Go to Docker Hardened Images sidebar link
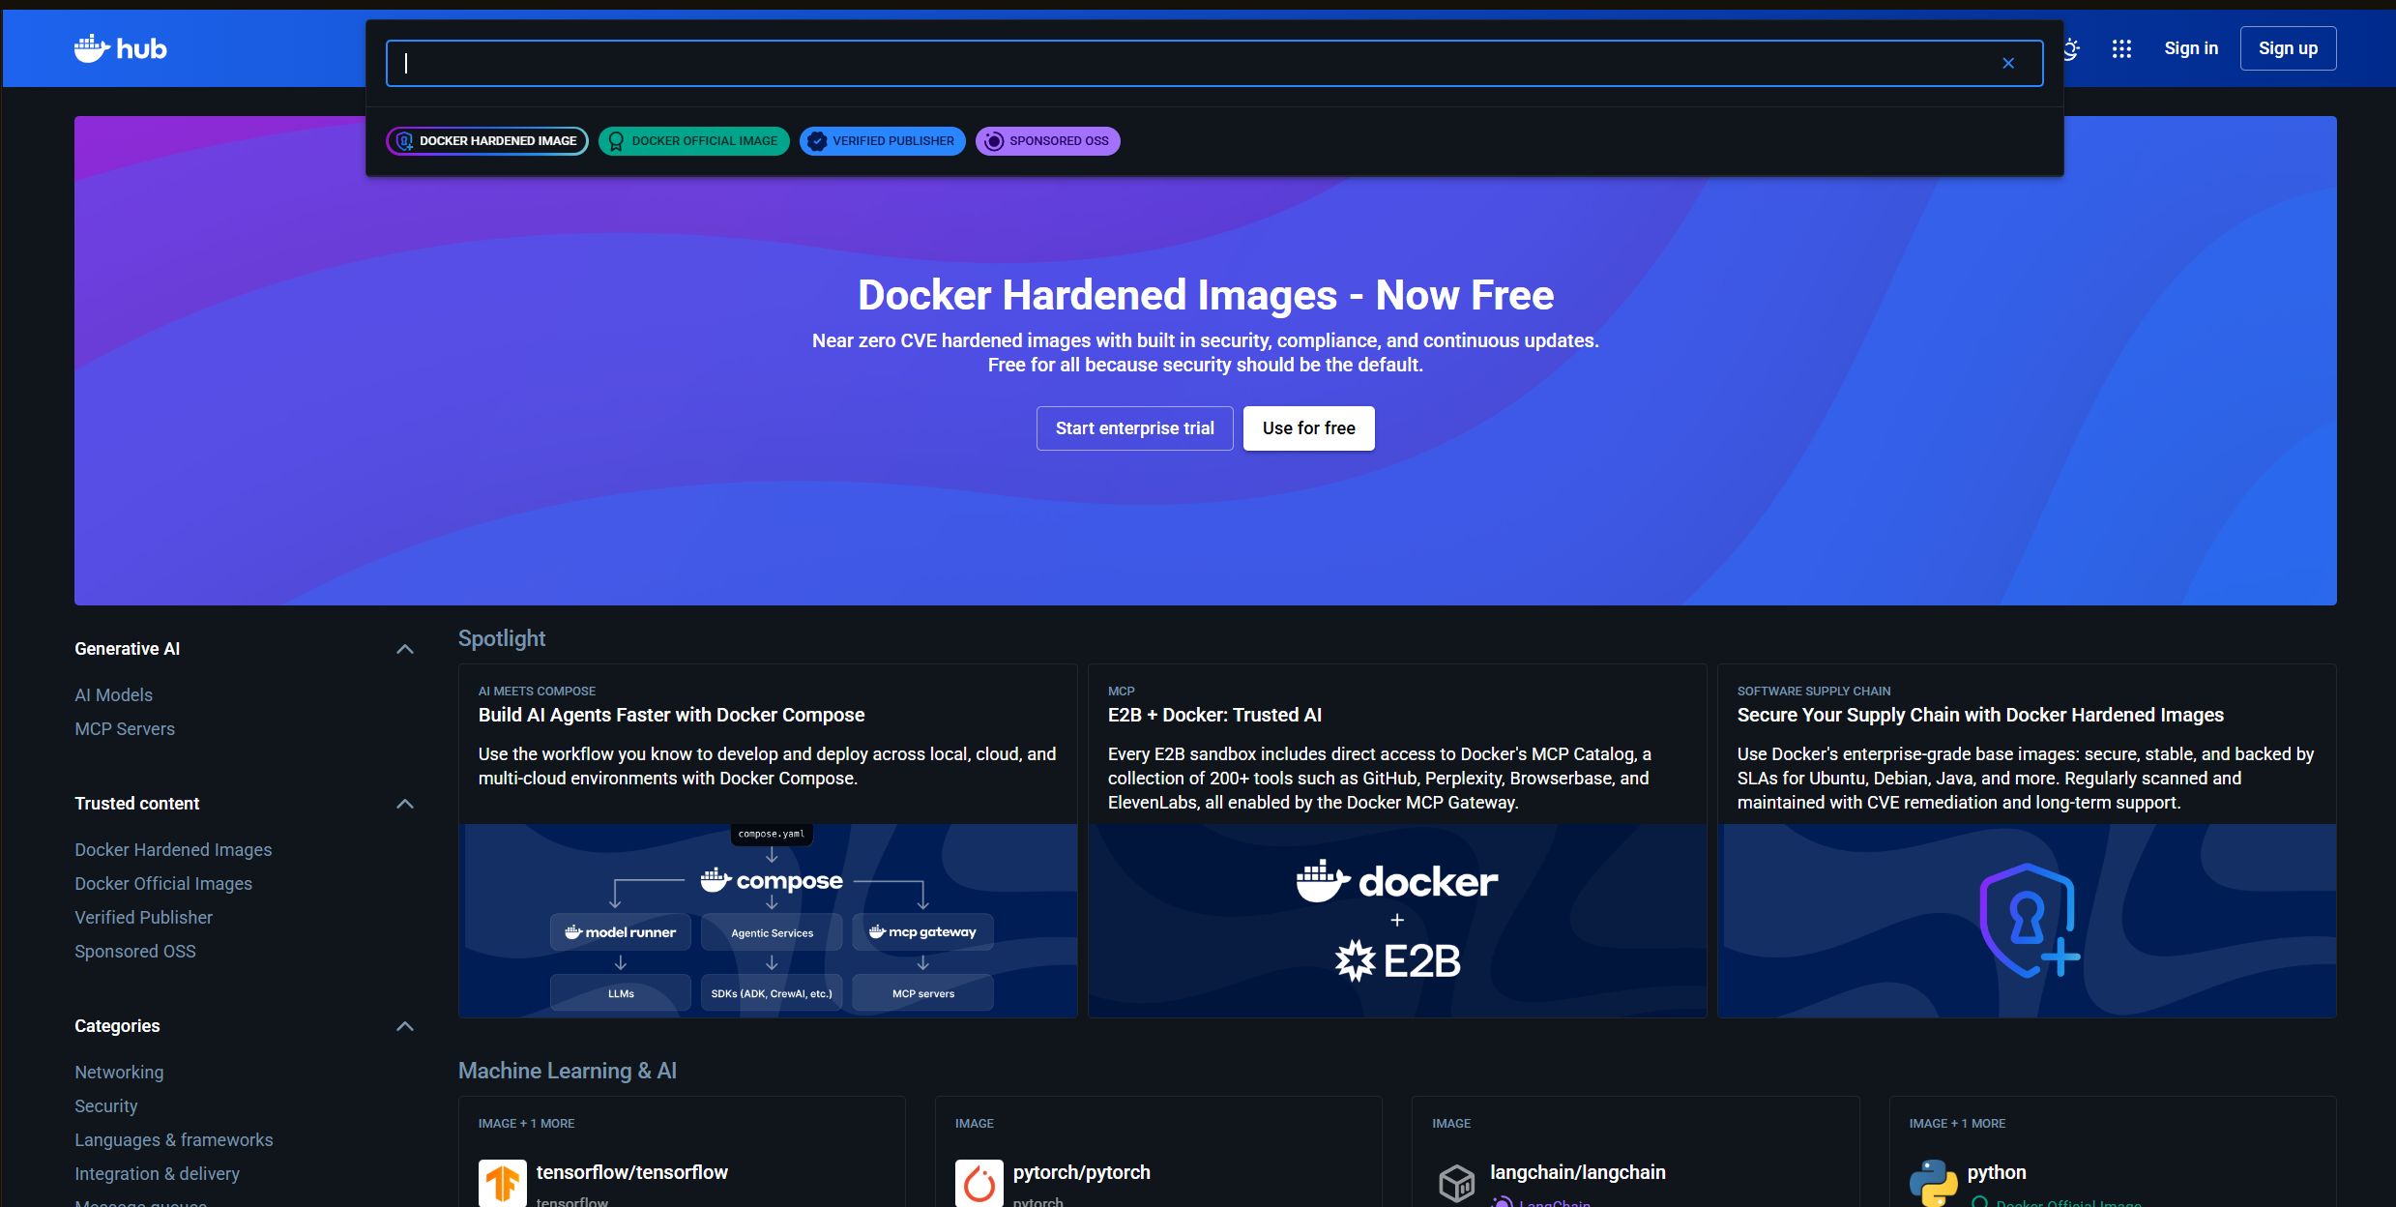The image size is (2396, 1207). click(173, 850)
